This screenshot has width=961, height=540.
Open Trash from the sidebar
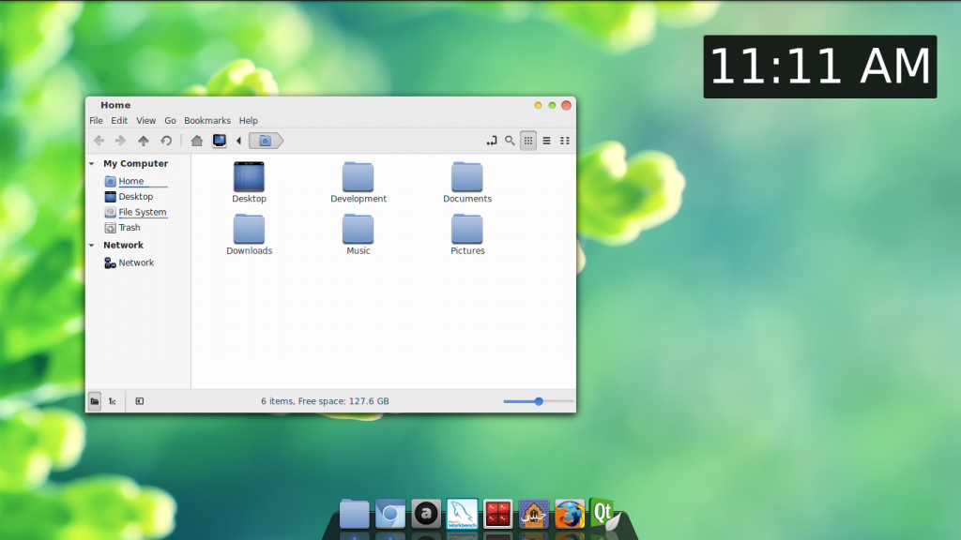point(130,228)
